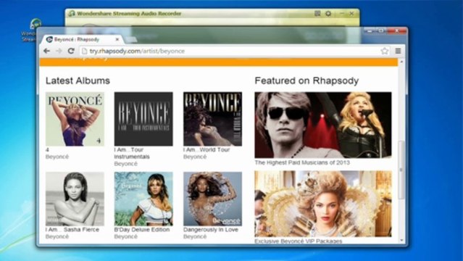Screen dimensions: 463x261
Task: Click the Featured on Rhapsody heading
Action: pyautogui.click(x=306, y=80)
